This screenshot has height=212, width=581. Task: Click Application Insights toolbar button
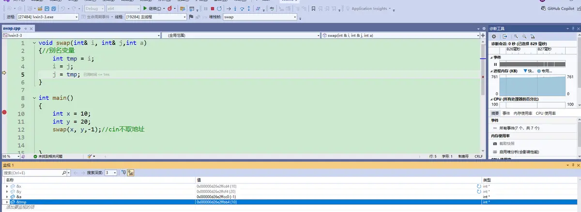coord(369,9)
